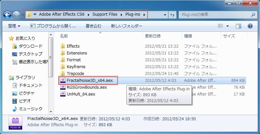Viewport: 260px width, 134px height.
Task: Click the RGSGrowBounds.aex plug-in icon
Action: [x=63, y=87]
